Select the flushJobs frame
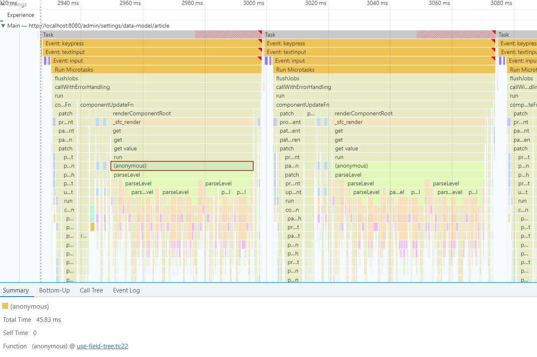This screenshot has width=537, height=357. click(x=145, y=78)
